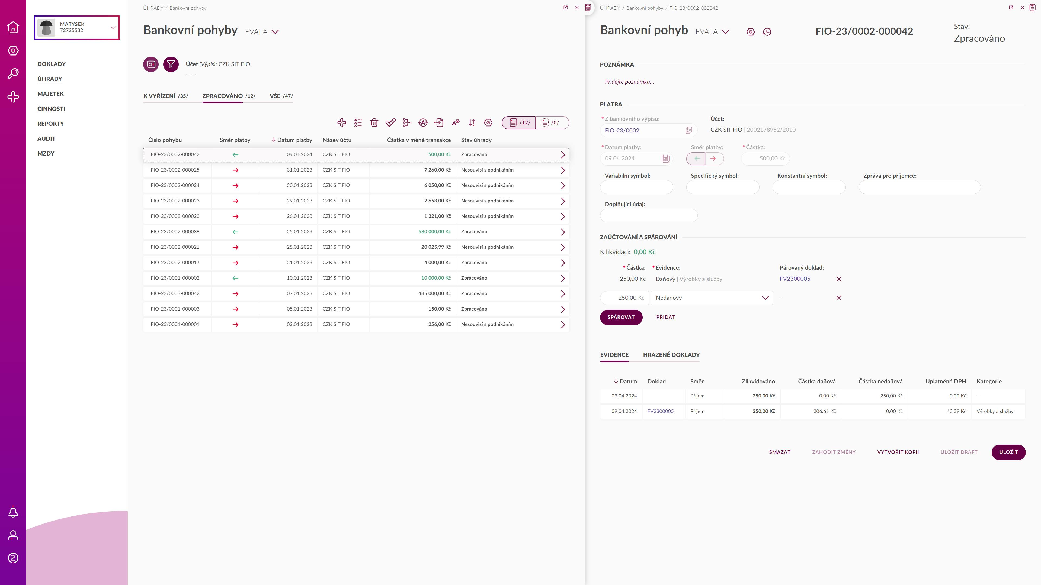Switch to VŠE tab
Image resolution: width=1041 pixels, height=585 pixels.
281,96
